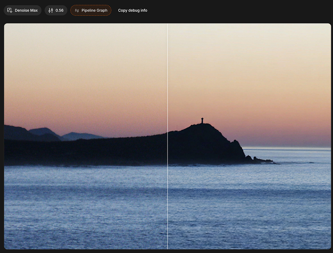Click Copy debug info
The height and width of the screenshot is (253, 333).
tap(133, 10)
